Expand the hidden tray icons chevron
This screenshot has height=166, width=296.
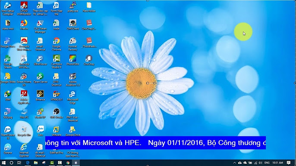[x=234, y=163]
